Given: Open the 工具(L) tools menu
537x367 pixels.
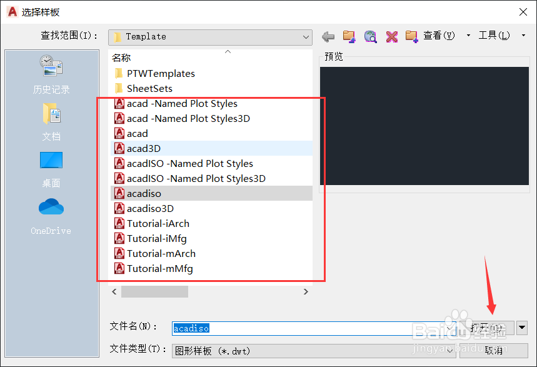Looking at the screenshot, I should tap(494, 35).
